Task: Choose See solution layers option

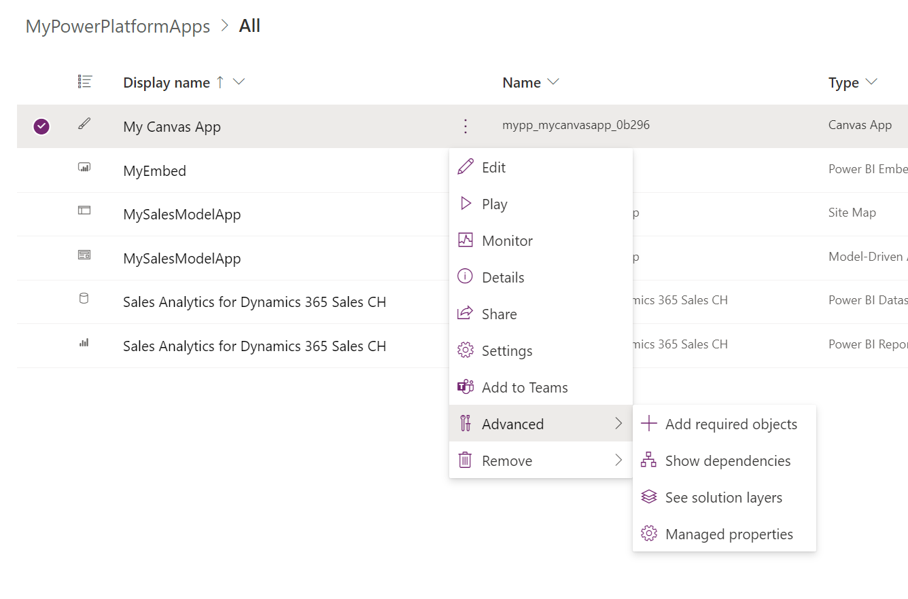Action: [x=723, y=497]
